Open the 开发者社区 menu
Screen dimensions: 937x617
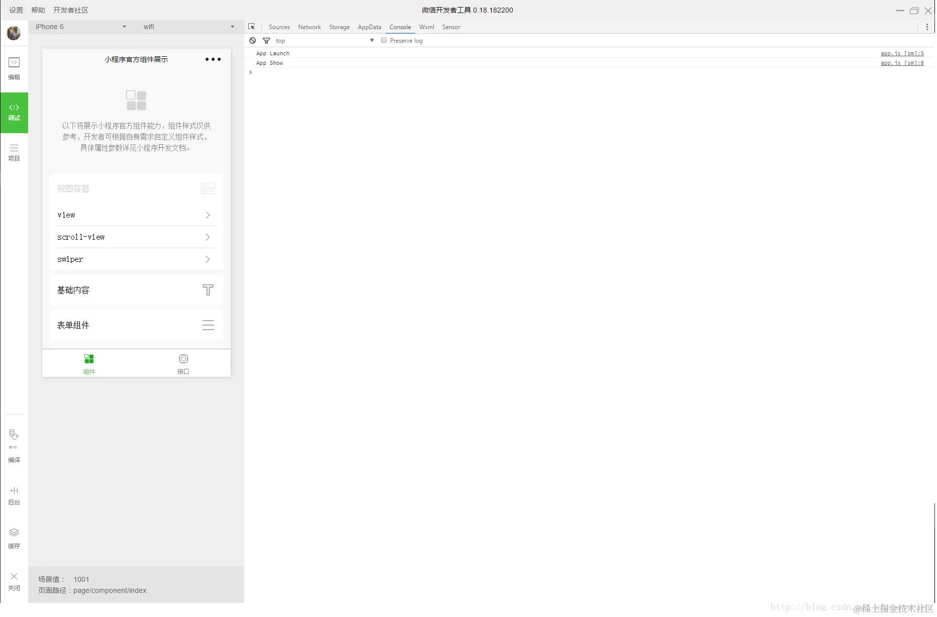click(71, 10)
